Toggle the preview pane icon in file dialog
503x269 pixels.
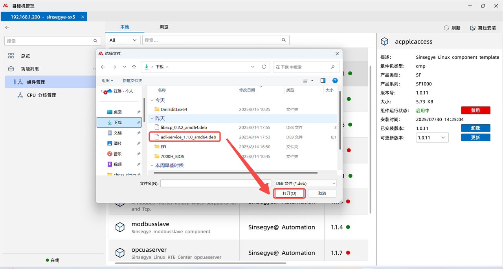323,80
